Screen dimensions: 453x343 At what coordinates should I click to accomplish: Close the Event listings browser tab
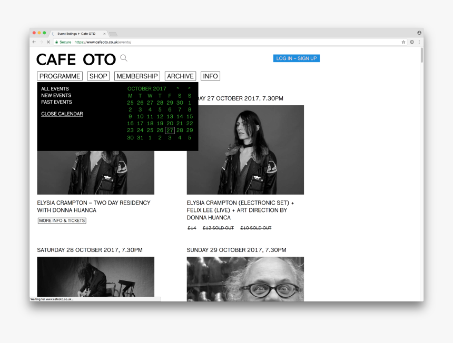point(104,34)
